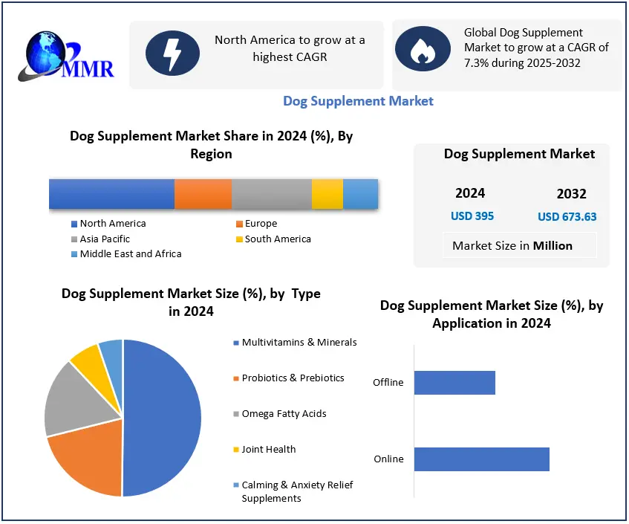Click the Joint Health legend marker
The height and width of the screenshot is (524, 629).
(235, 450)
